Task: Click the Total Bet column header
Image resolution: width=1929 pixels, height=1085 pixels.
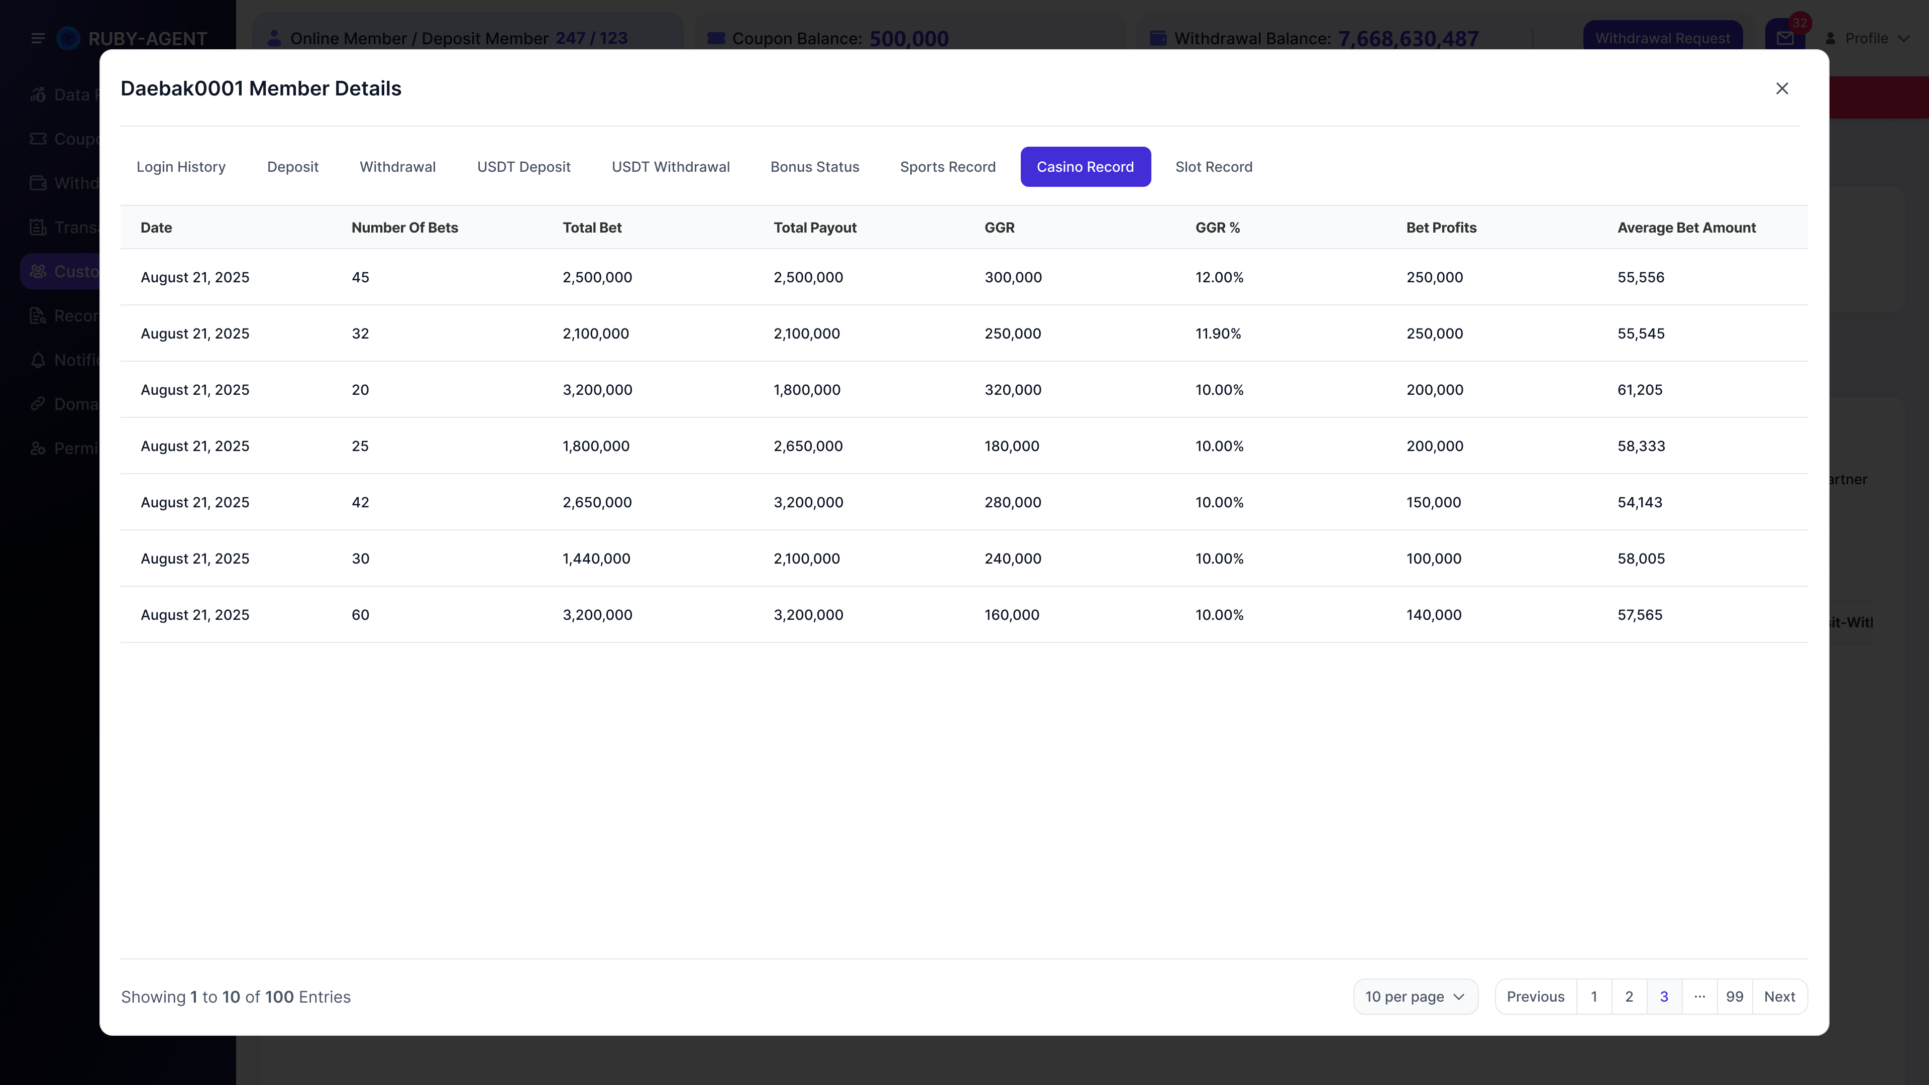Action: coord(592,228)
